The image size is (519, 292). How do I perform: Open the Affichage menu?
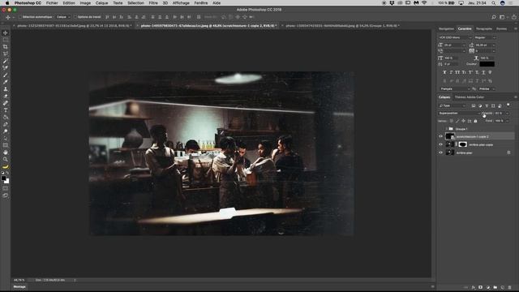(181, 2)
